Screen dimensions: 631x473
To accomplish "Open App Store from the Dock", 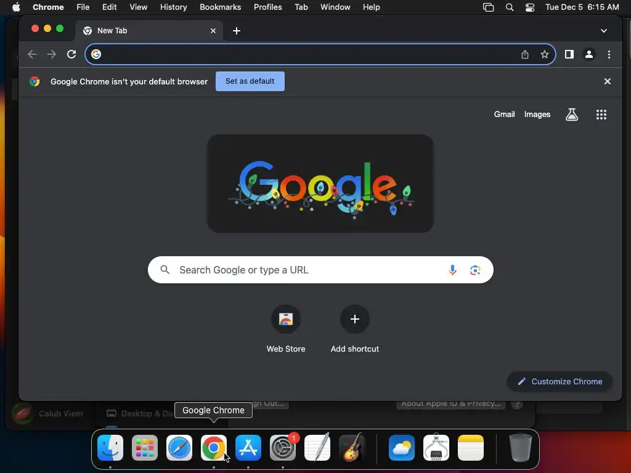I will tap(248, 448).
